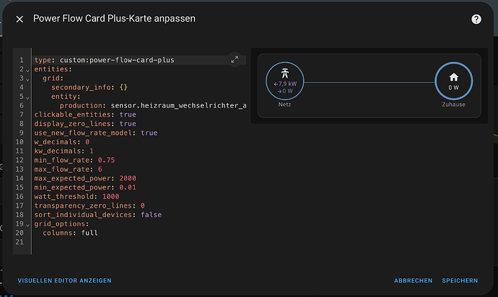Click the transmission tower grid icon
This screenshot has width=498, height=297.
(284, 74)
